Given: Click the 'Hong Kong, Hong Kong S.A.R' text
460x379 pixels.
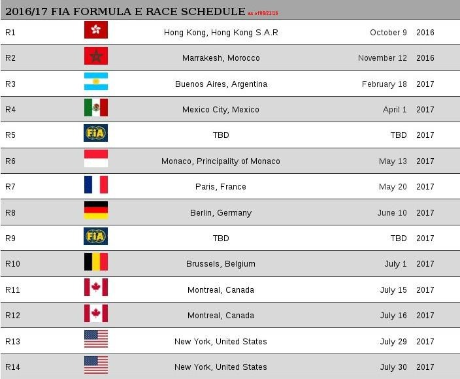Looking at the screenshot, I should pyautogui.click(x=221, y=33).
